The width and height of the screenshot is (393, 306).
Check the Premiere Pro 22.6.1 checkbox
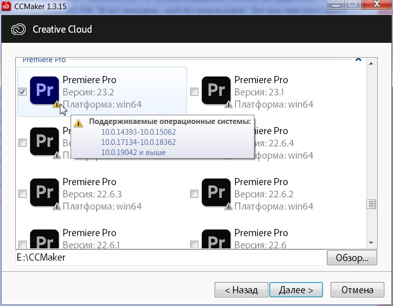[x=22, y=244]
